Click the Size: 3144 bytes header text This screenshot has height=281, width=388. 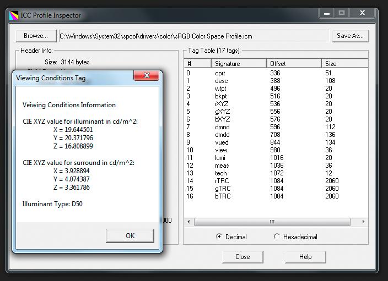[x=67, y=62]
